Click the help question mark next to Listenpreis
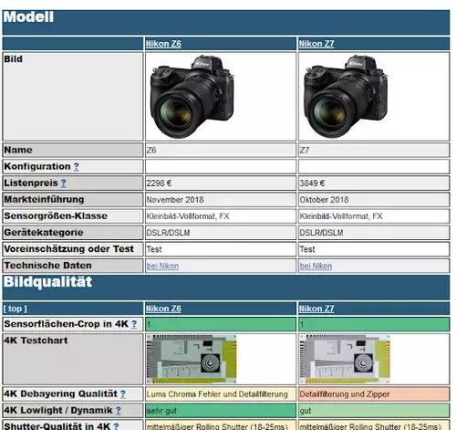Image resolution: width=456 pixels, height=430 pixels. [x=64, y=183]
